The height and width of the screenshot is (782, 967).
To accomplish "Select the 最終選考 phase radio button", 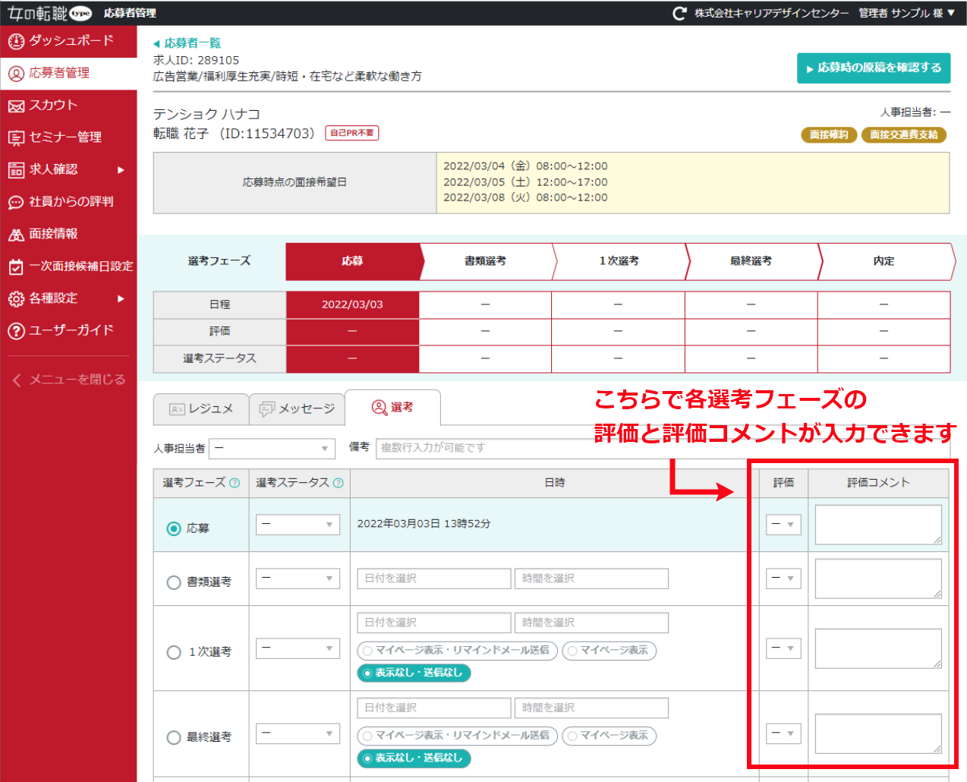I will click(174, 737).
